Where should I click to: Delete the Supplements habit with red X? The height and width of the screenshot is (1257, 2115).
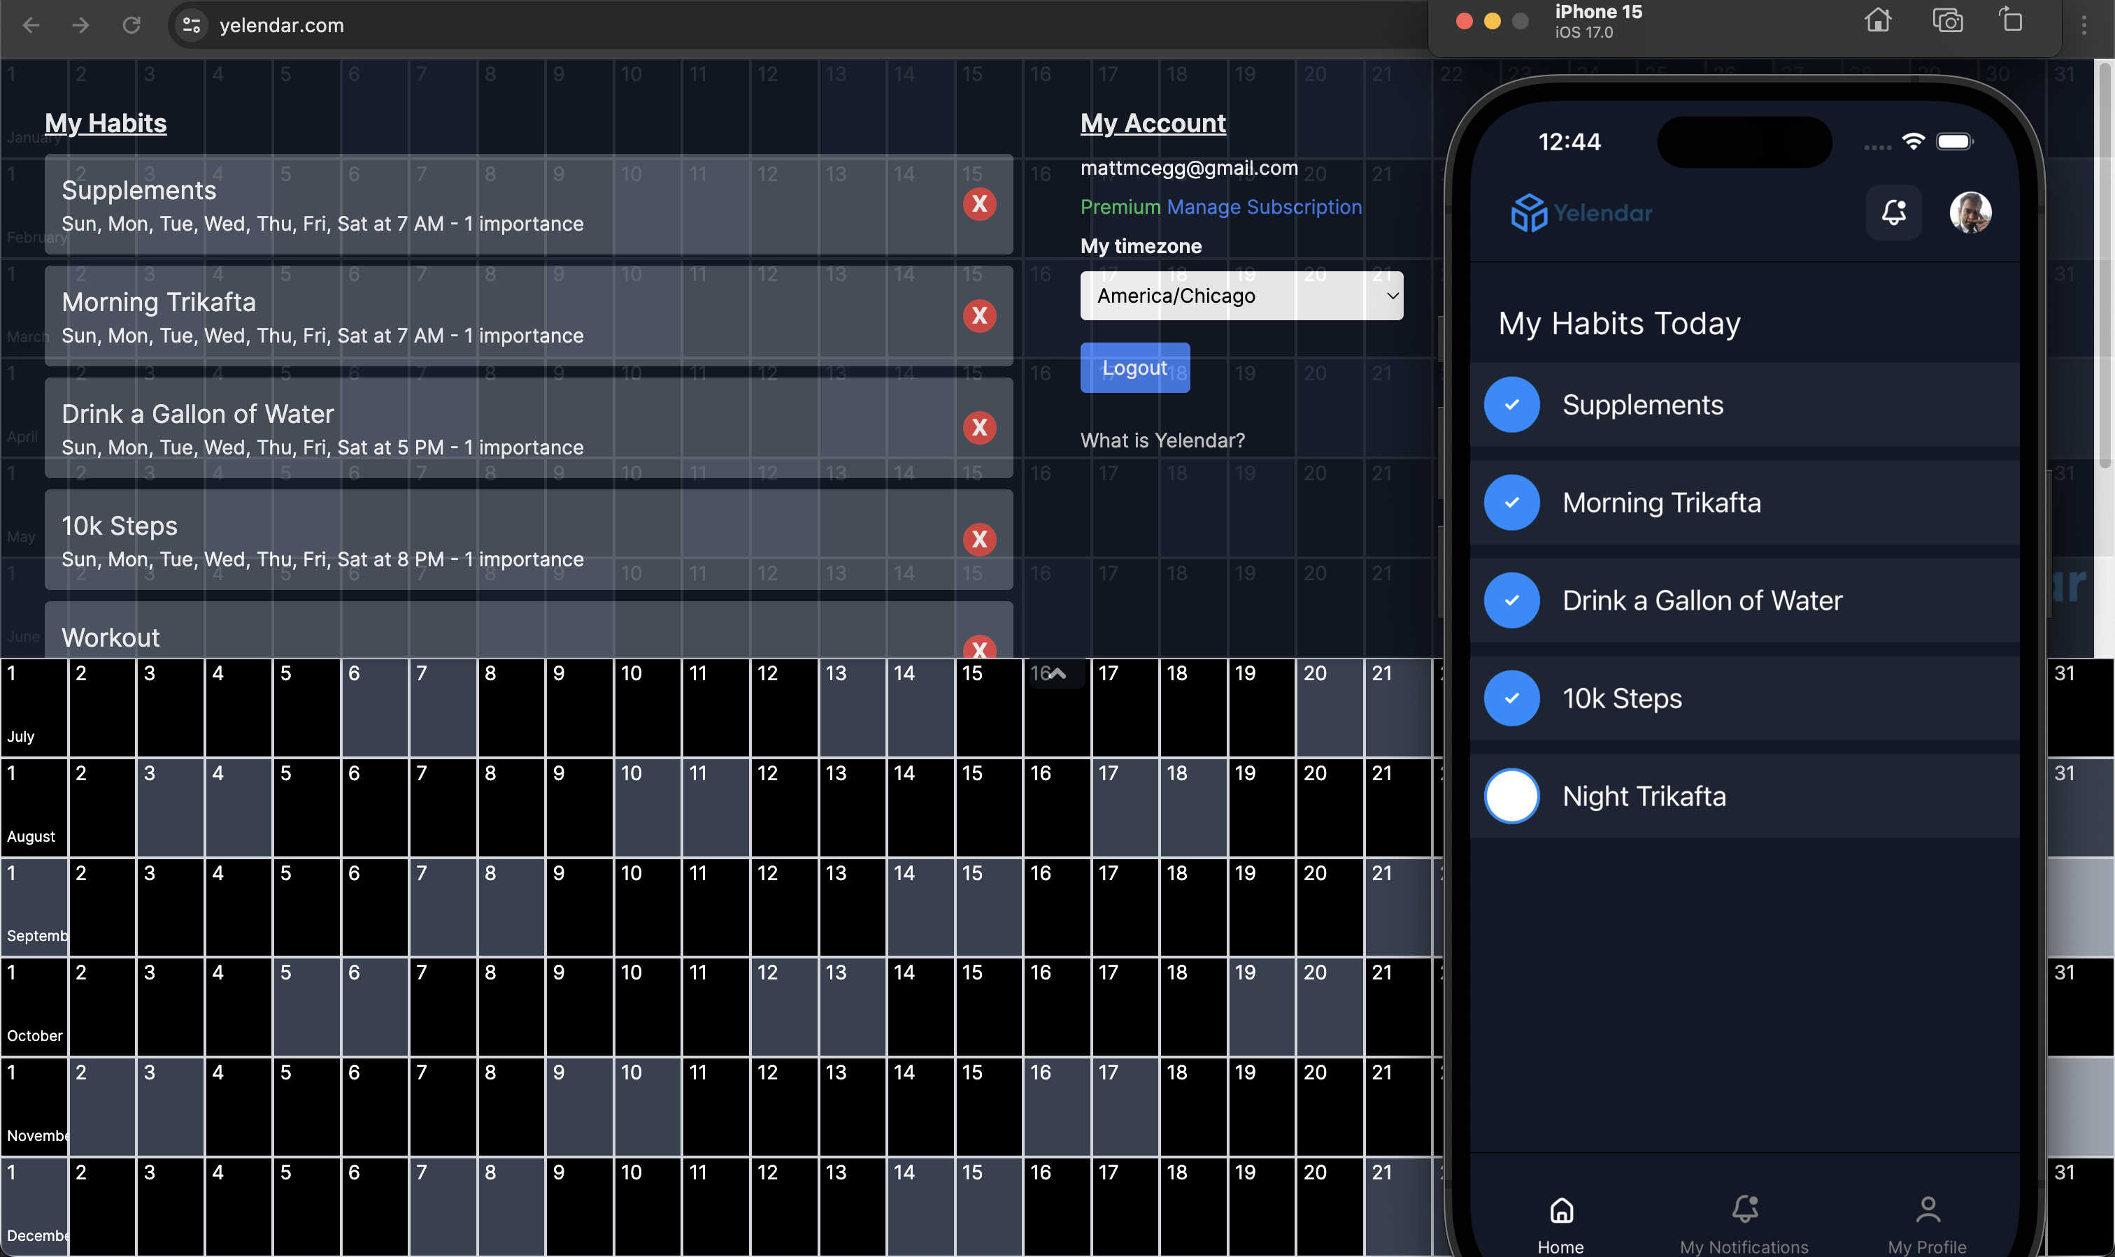tap(978, 204)
